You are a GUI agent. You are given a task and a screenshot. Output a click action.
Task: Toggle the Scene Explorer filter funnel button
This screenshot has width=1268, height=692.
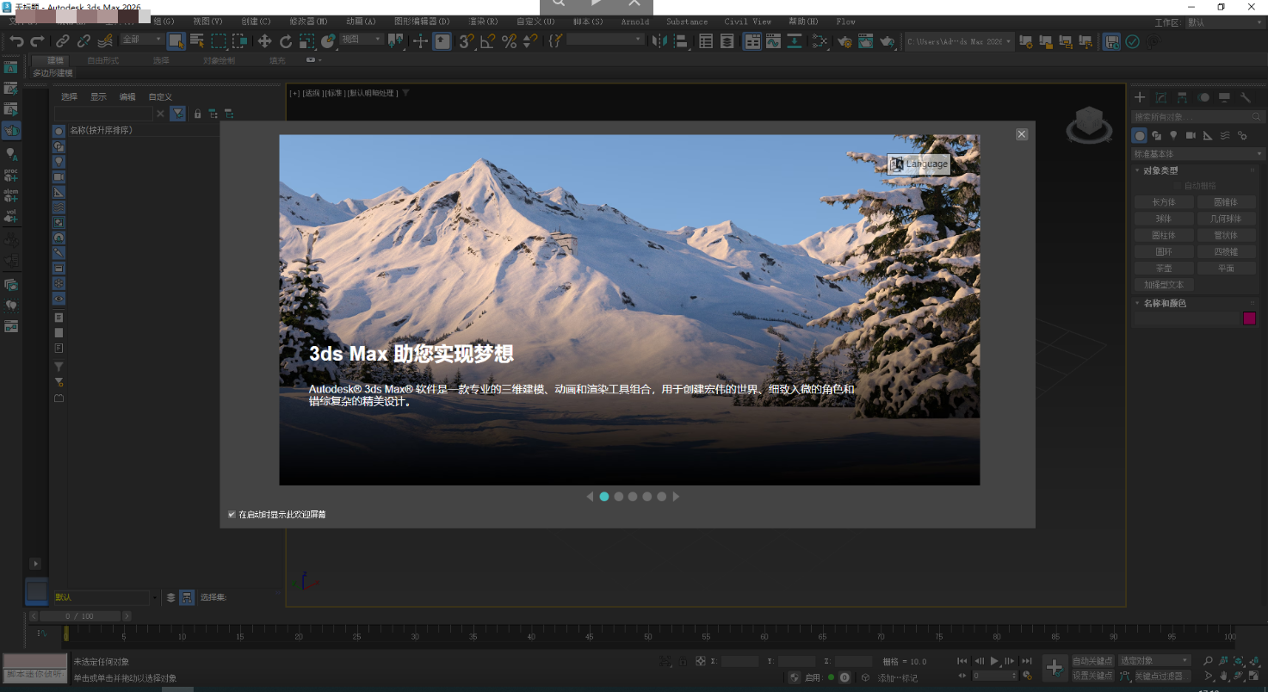pos(177,114)
